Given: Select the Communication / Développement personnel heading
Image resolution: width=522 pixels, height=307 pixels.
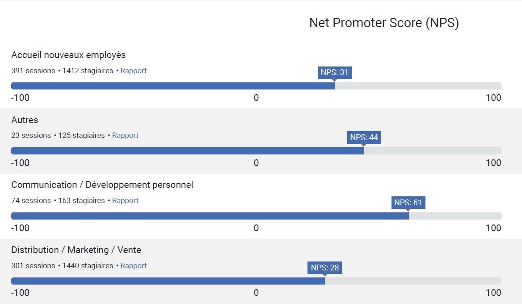Looking at the screenshot, I should (102, 185).
